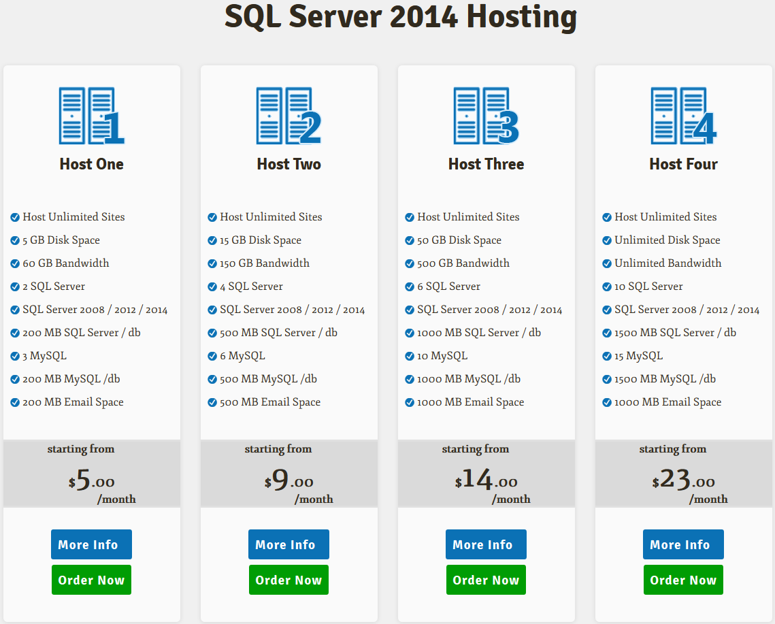Click the SQL Server 2014 Hosting heading
Image resolution: width=775 pixels, height=624 pixels.
[x=401, y=17]
